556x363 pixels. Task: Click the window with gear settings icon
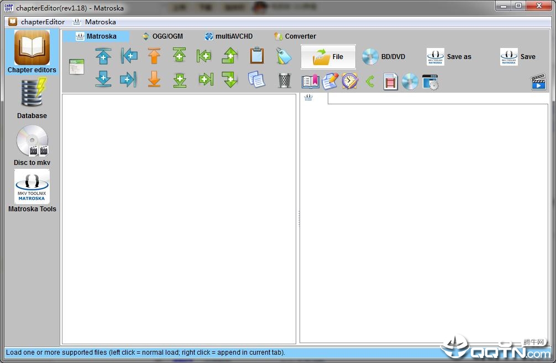(x=430, y=82)
